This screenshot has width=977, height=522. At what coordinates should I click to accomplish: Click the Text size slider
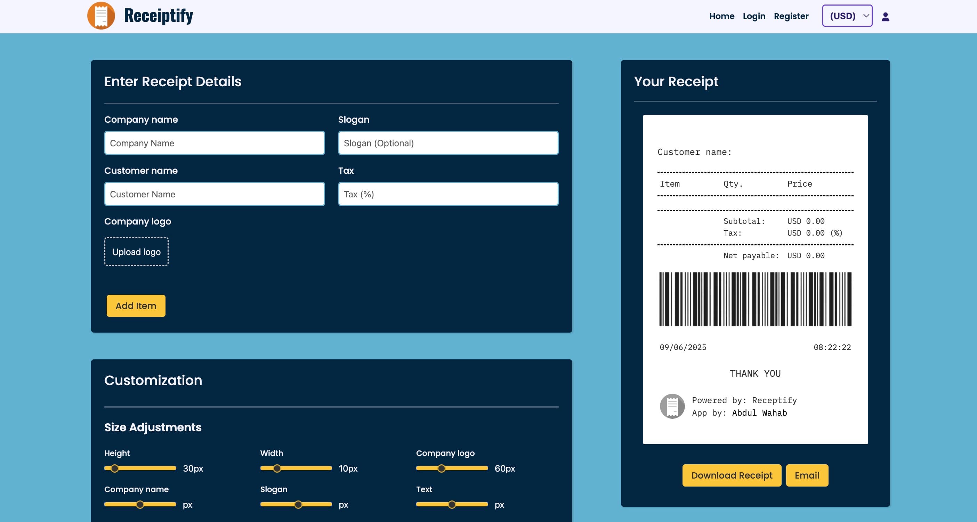(x=452, y=505)
